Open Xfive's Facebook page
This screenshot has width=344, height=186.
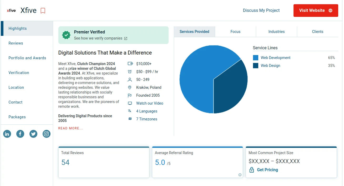tap(20, 134)
